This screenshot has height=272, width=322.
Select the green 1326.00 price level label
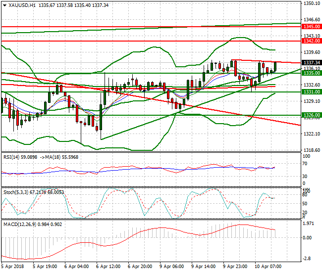[311, 115]
